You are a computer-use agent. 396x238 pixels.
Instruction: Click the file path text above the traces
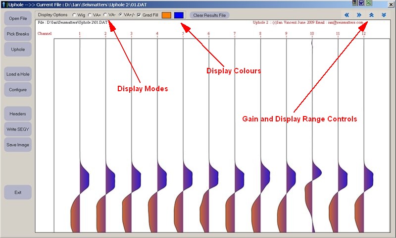point(73,22)
